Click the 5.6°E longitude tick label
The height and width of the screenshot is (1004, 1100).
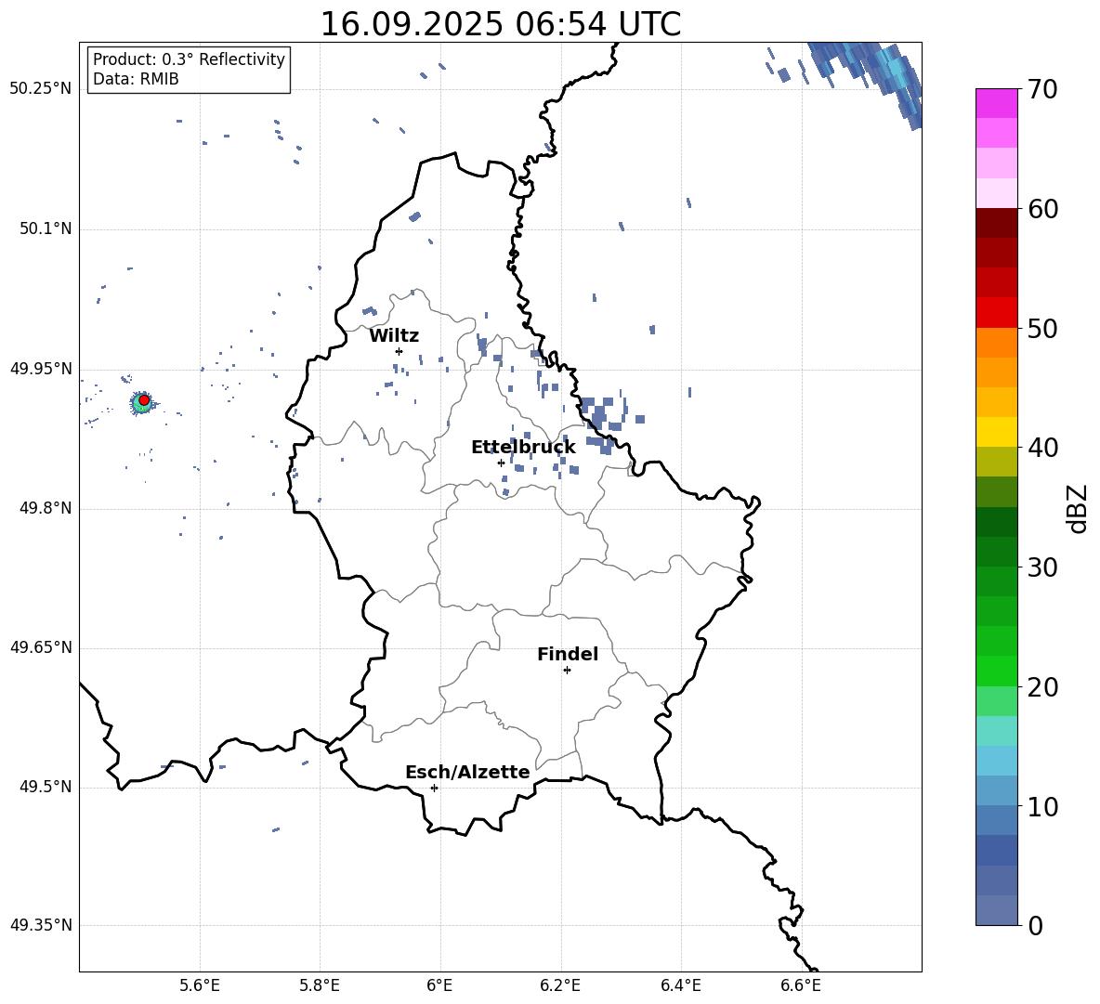pyautogui.click(x=200, y=985)
